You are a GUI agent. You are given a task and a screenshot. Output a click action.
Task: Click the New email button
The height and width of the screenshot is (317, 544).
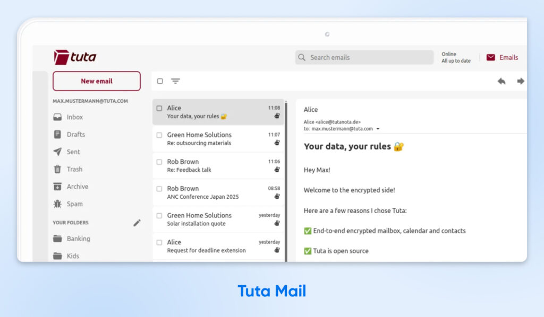[96, 81]
